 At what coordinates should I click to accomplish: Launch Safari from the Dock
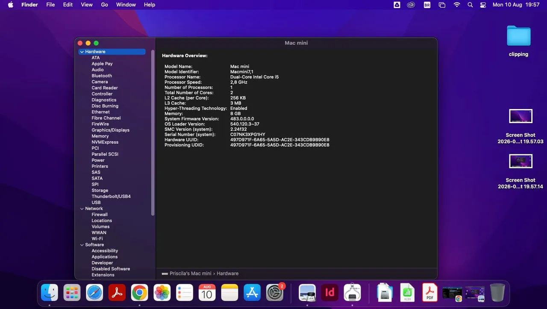coord(94,293)
